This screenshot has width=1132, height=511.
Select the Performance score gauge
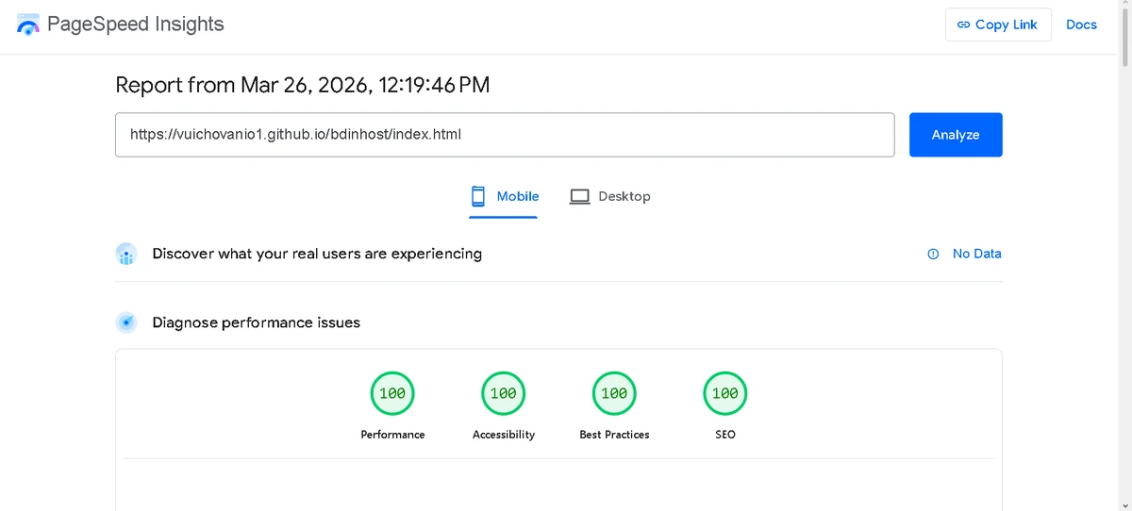(x=392, y=393)
